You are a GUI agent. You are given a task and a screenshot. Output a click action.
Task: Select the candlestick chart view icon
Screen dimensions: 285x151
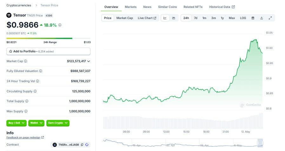coord(174,18)
